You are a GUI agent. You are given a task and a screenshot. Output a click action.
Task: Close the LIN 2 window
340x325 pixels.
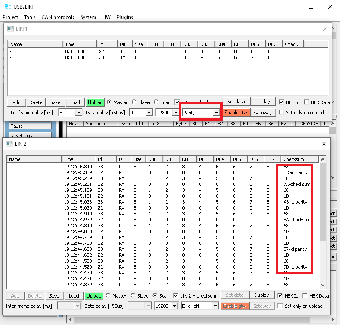[324, 144]
